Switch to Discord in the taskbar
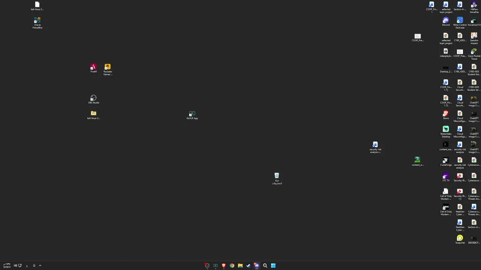 257,265
